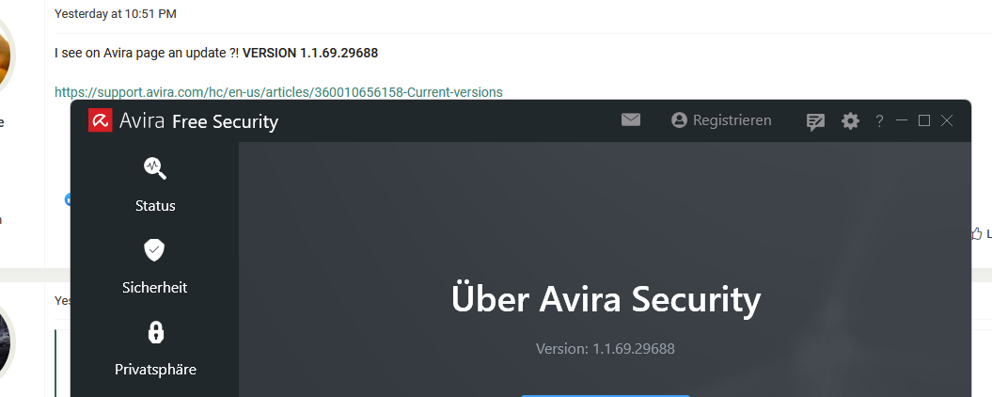Viewport: 992px width, 397px height.
Task: Click the red Avira logo icon
Action: [x=100, y=120]
